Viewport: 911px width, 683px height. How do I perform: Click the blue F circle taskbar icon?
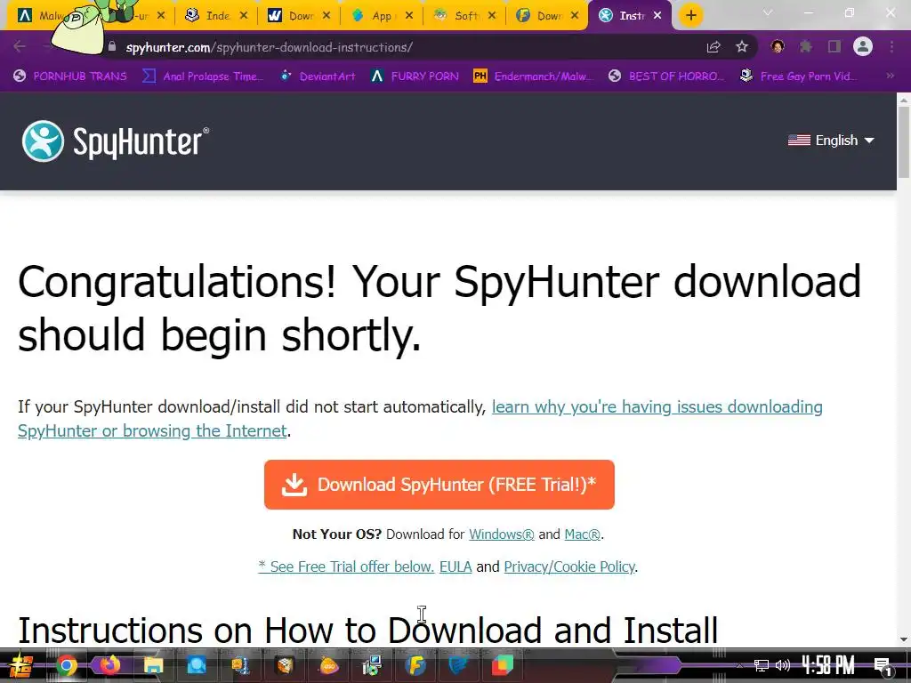pos(415,665)
